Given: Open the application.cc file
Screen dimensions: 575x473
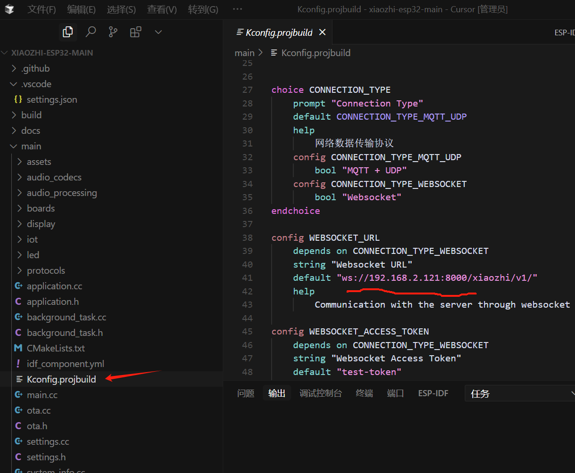Looking at the screenshot, I should [54, 286].
